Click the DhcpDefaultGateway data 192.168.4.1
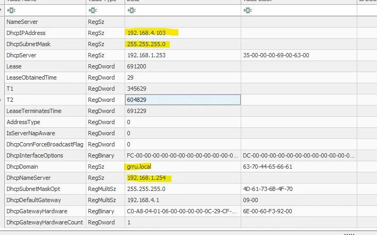 (143, 200)
